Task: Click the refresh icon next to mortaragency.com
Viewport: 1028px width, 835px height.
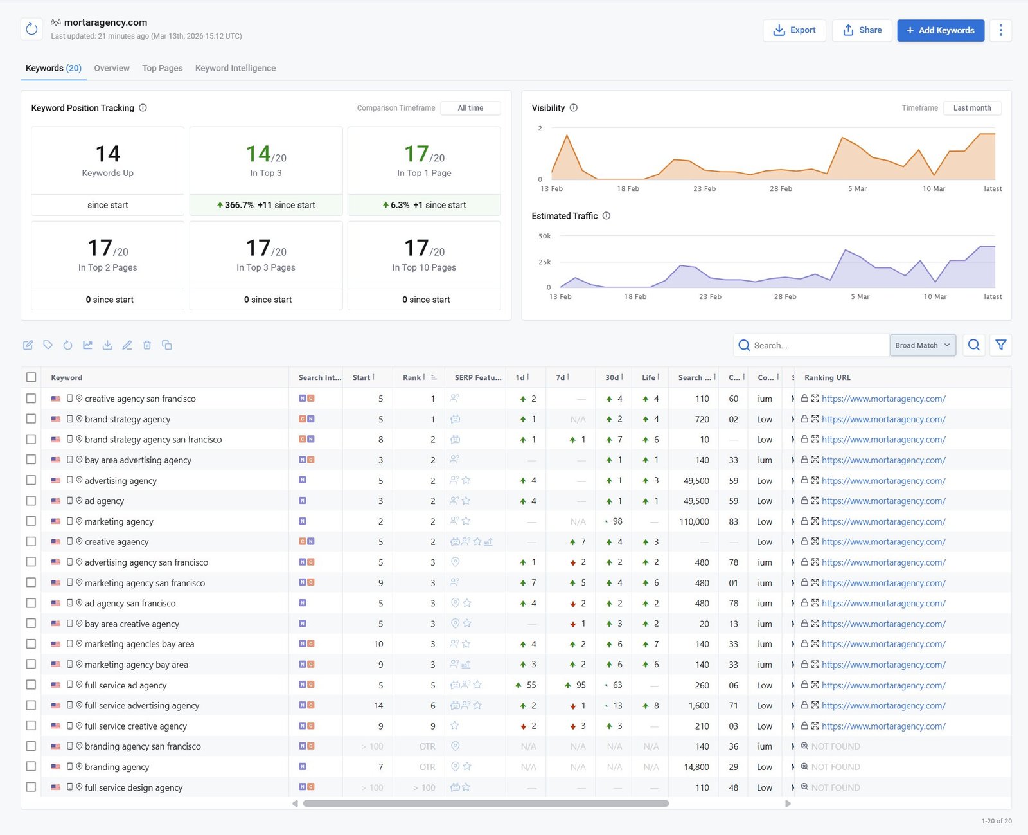Action: (31, 29)
